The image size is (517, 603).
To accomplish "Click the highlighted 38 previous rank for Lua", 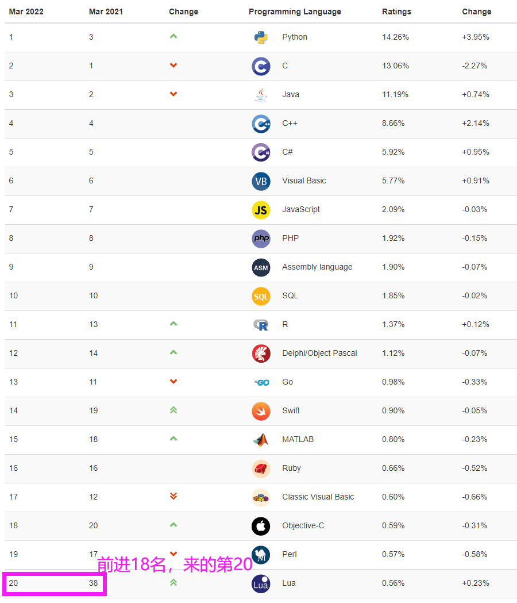I will (94, 583).
